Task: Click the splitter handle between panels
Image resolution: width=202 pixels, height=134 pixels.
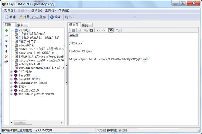Action: pyautogui.click(x=66, y=74)
